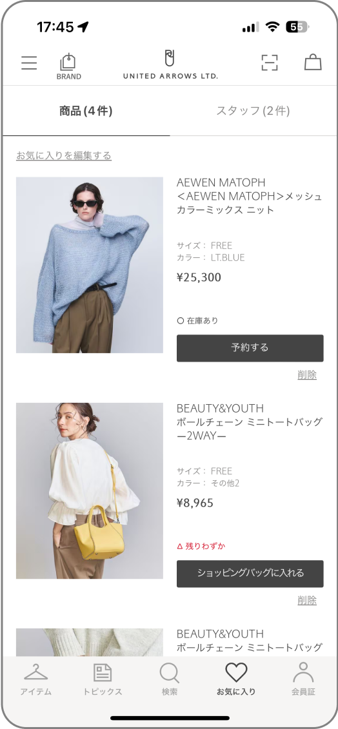Open the ボールチェーン ミニトートバッグ 2WAY title
Viewport: 338px width, 729px height.
tap(250, 429)
